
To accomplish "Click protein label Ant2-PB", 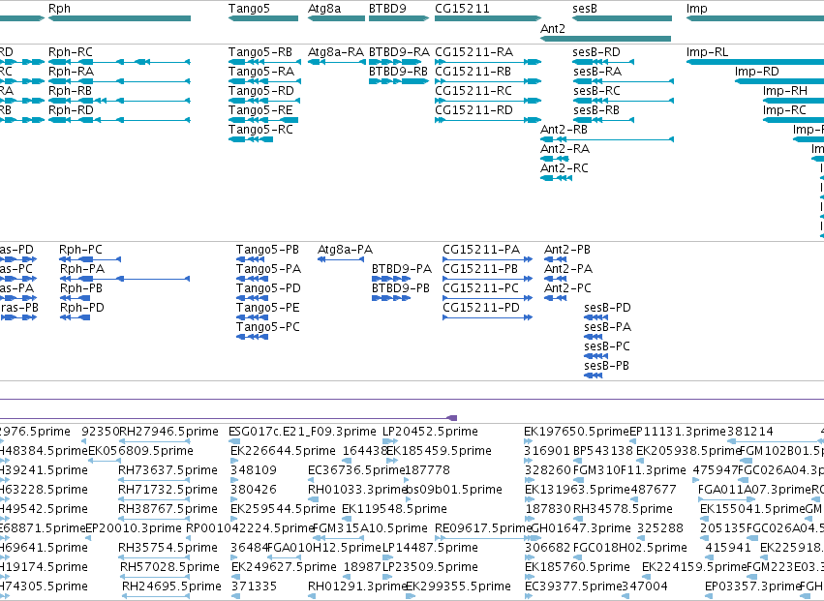I will coord(567,250).
